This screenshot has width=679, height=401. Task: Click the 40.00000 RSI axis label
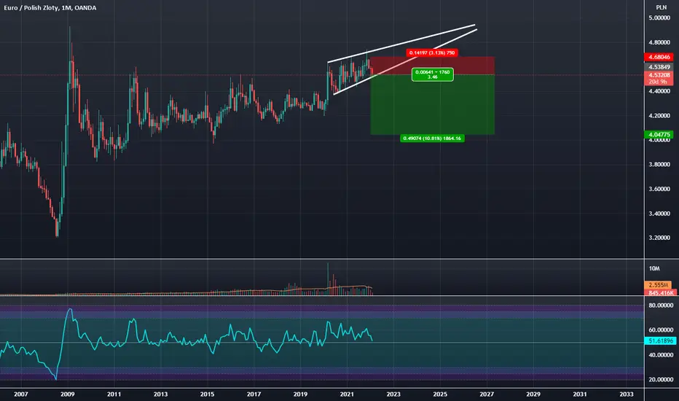pos(660,354)
